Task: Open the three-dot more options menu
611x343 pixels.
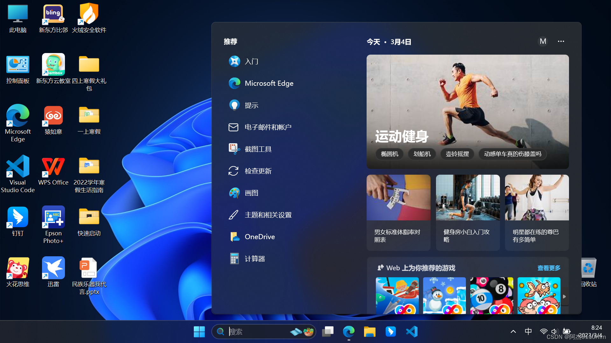Action: click(561, 41)
